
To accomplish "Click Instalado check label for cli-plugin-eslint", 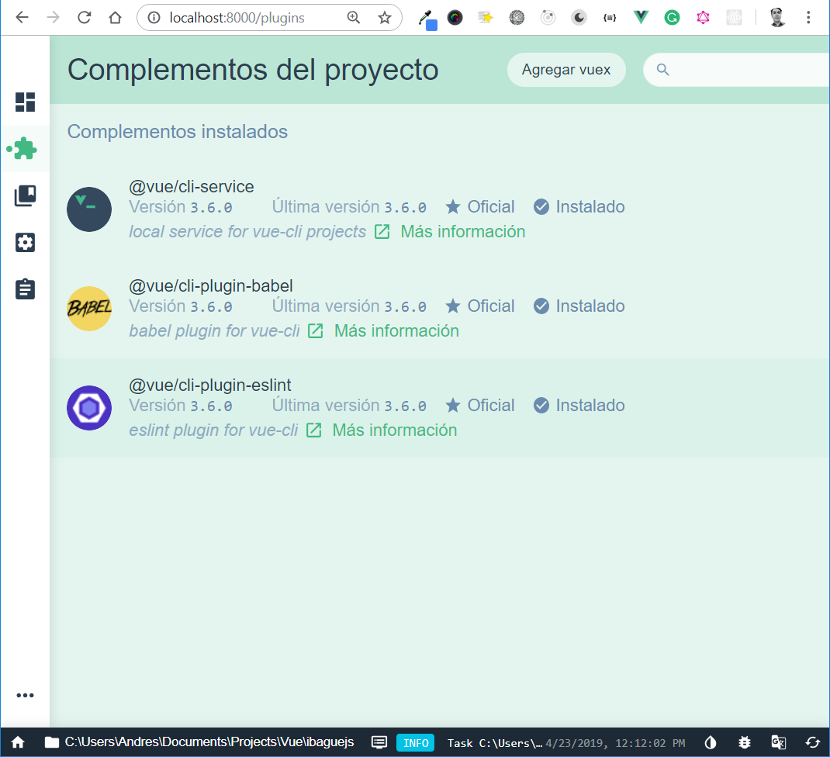I will (x=579, y=405).
